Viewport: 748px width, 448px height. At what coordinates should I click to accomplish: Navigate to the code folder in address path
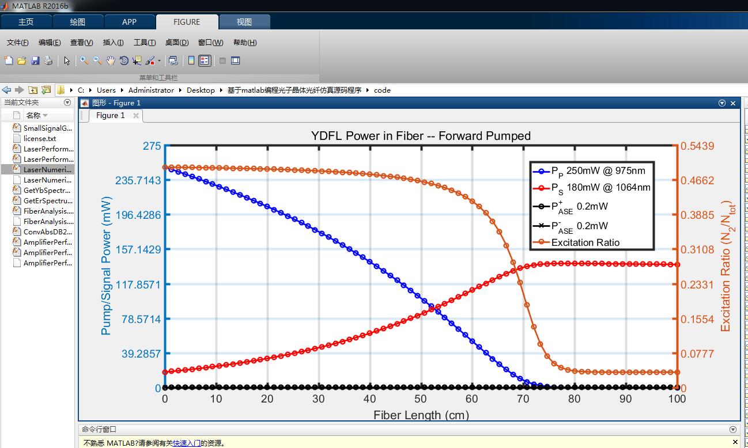(x=382, y=90)
